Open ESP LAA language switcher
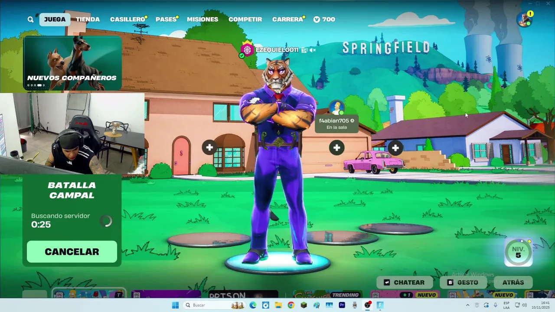This screenshot has width=555, height=312. coord(506,305)
